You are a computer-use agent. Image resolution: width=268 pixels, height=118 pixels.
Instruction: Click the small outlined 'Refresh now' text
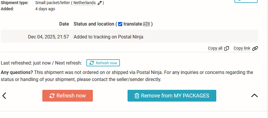point(106,63)
